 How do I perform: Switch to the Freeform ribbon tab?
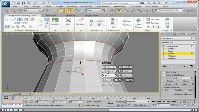coord(51,16)
